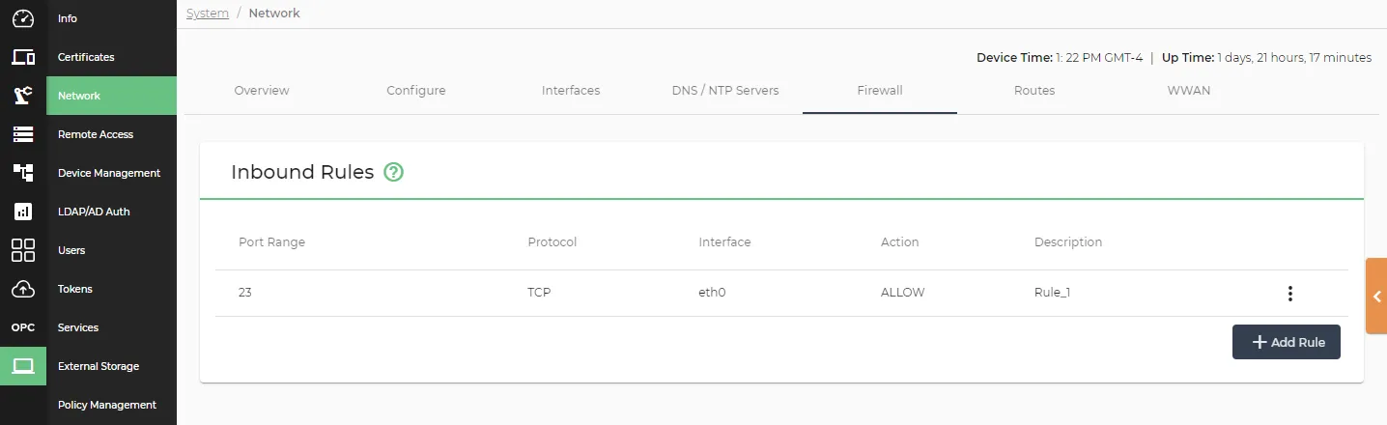This screenshot has width=1387, height=425.
Task: Click the hierarchy blocks sidebar icon
Action: click(x=23, y=173)
